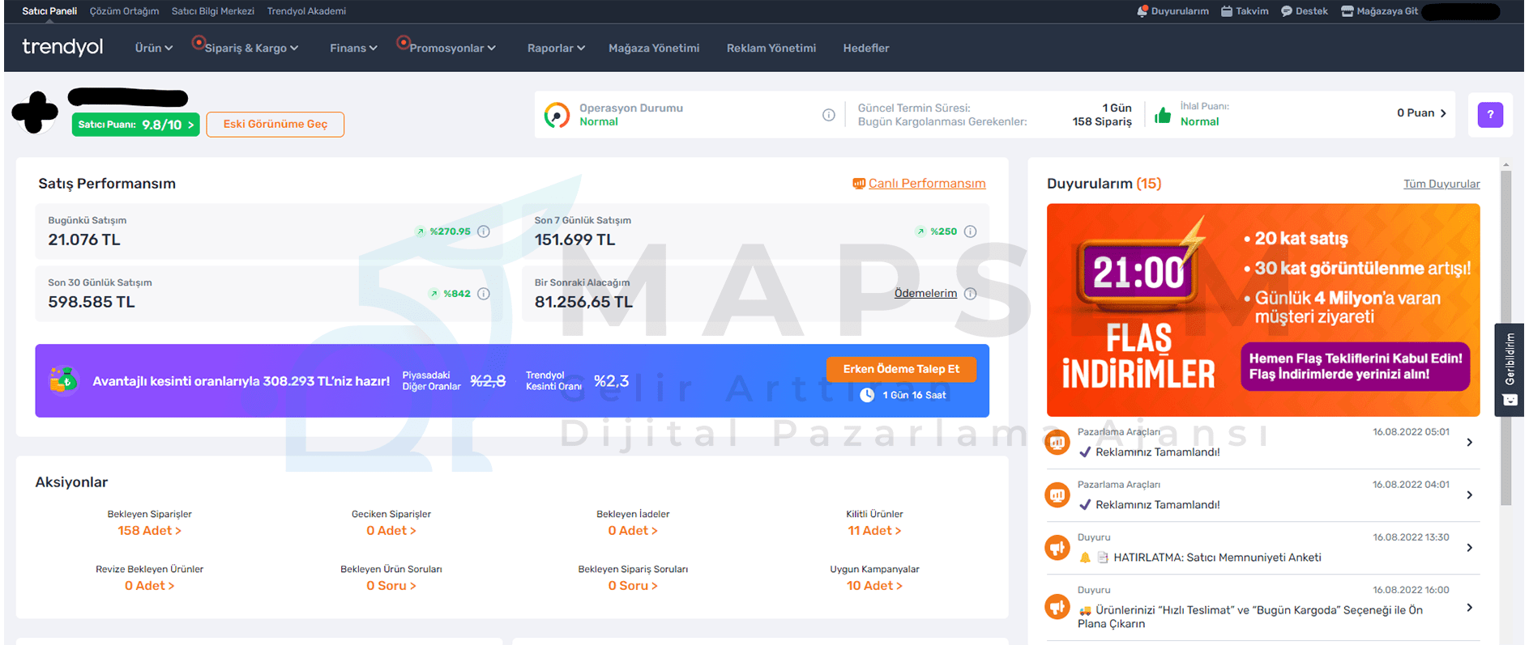Viewport: 1529px width, 645px height.
Task: Click info icon next to %842
Action: pyautogui.click(x=484, y=294)
